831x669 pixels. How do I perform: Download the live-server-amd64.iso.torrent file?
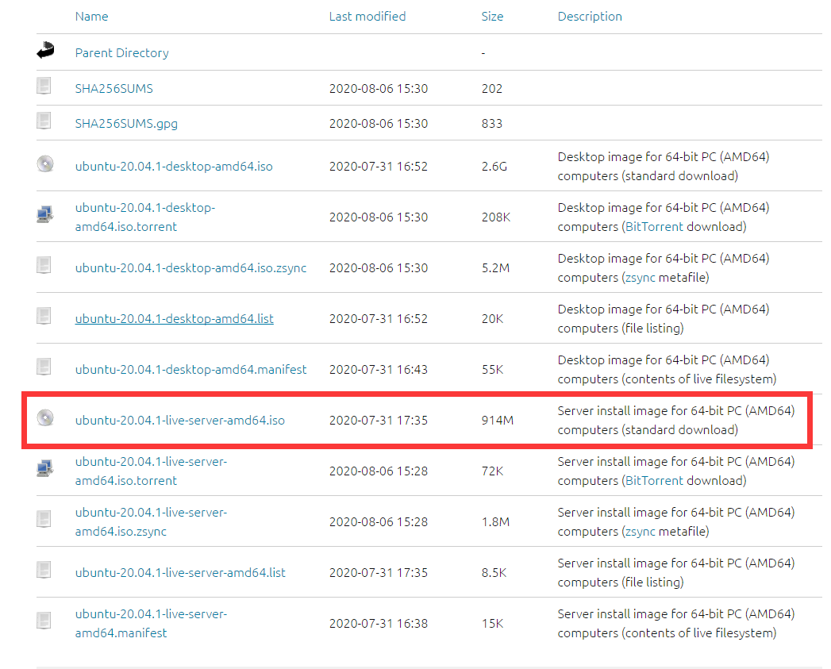click(151, 471)
